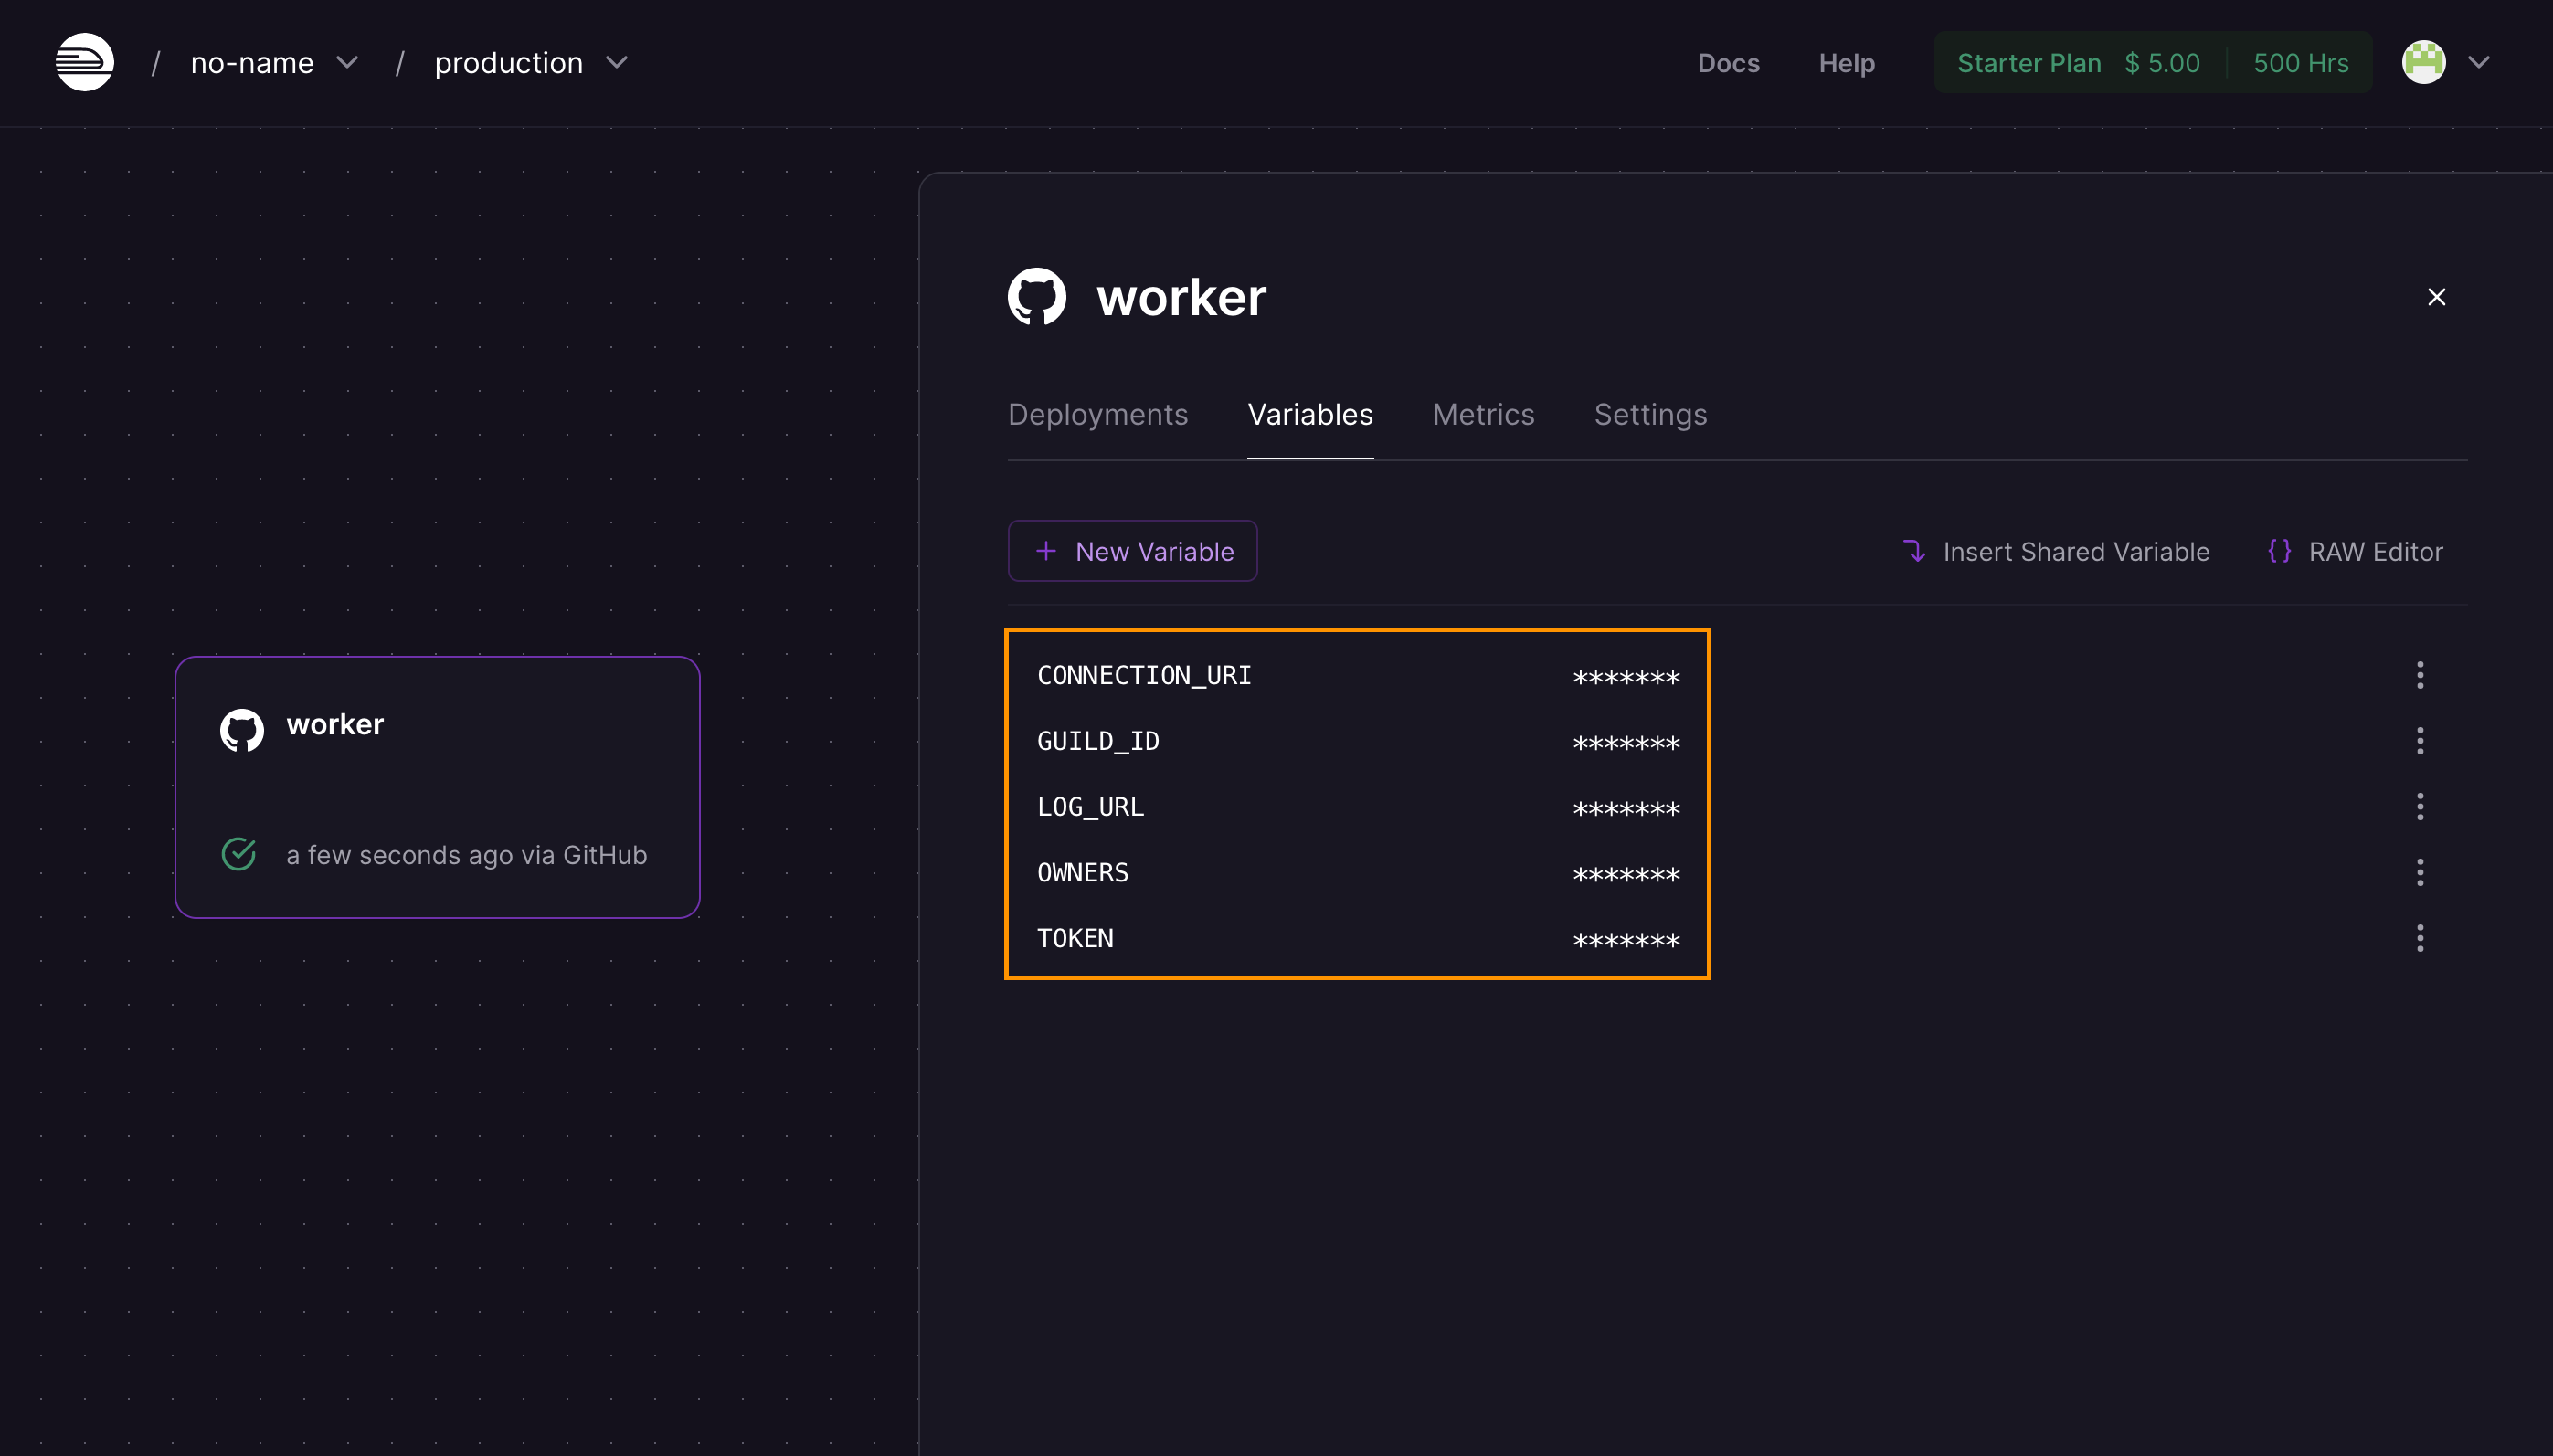This screenshot has width=2553, height=1456.
Task: Click the Railway logo in the top bar
Action: (84, 61)
